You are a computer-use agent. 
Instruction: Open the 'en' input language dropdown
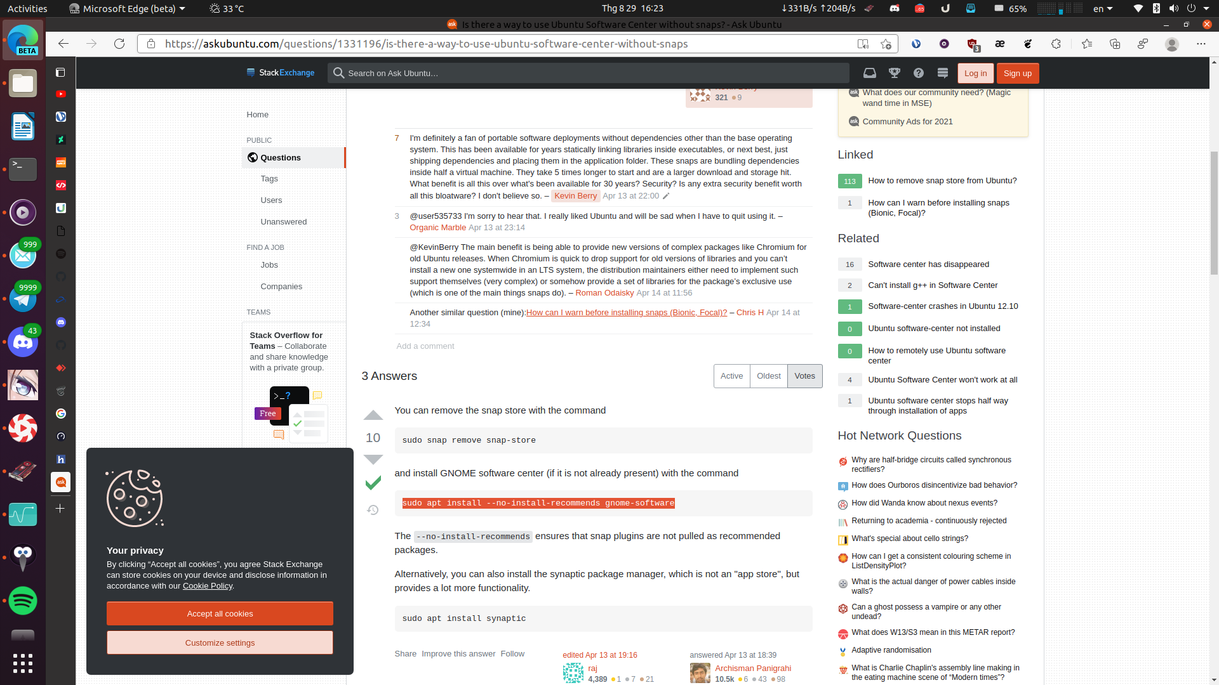(1102, 8)
